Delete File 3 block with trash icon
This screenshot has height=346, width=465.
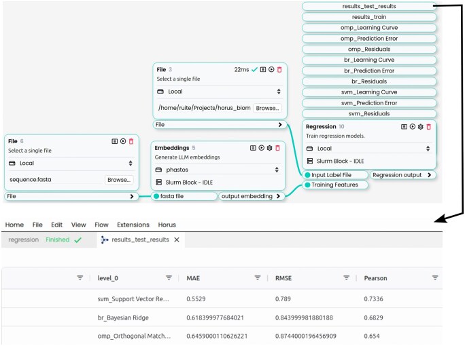tap(279, 70)
